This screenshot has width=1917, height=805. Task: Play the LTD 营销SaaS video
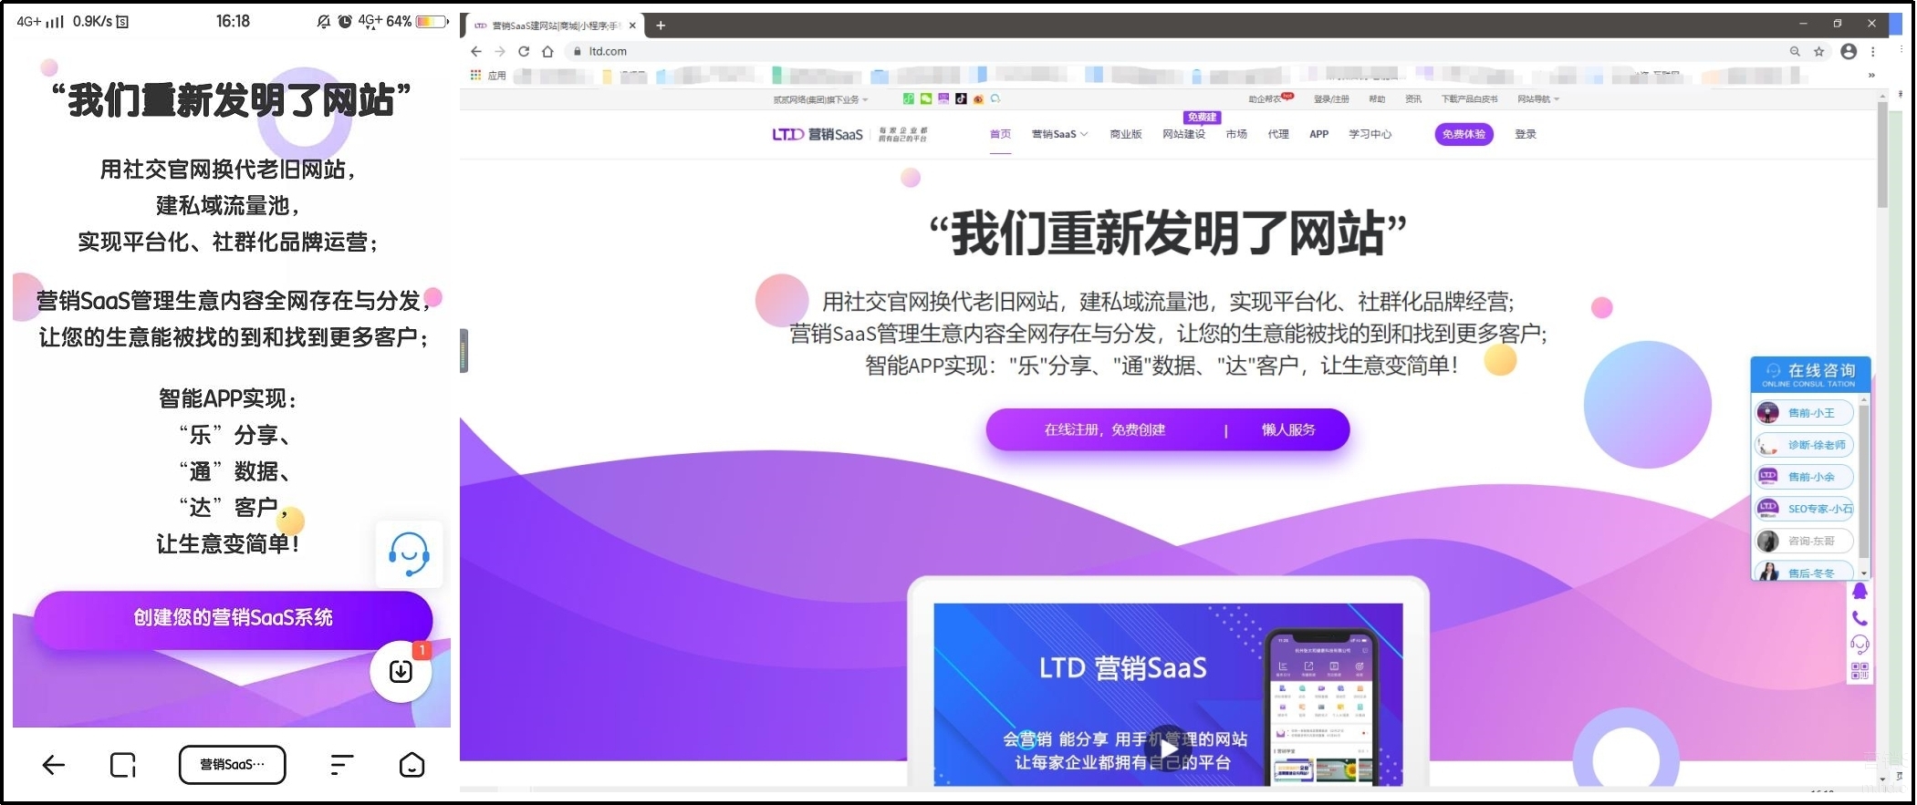tap(1168, 748)
